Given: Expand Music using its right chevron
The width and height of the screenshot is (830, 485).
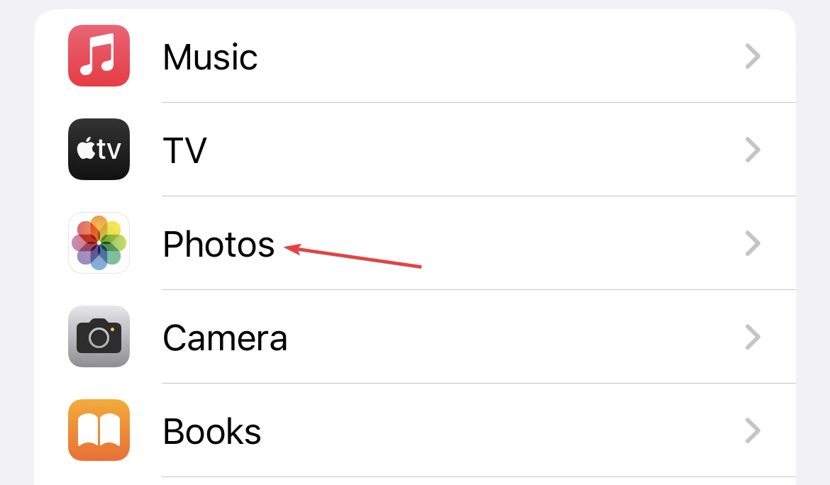Looking at the screenshot, I should click(x=753, y=56).
